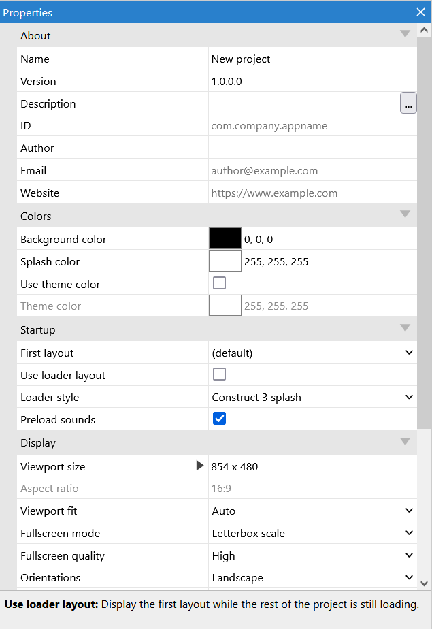The width and height of the screenshot is (432, 629).
Task: Collapse the Display section
Action: [x=405, y=440]
